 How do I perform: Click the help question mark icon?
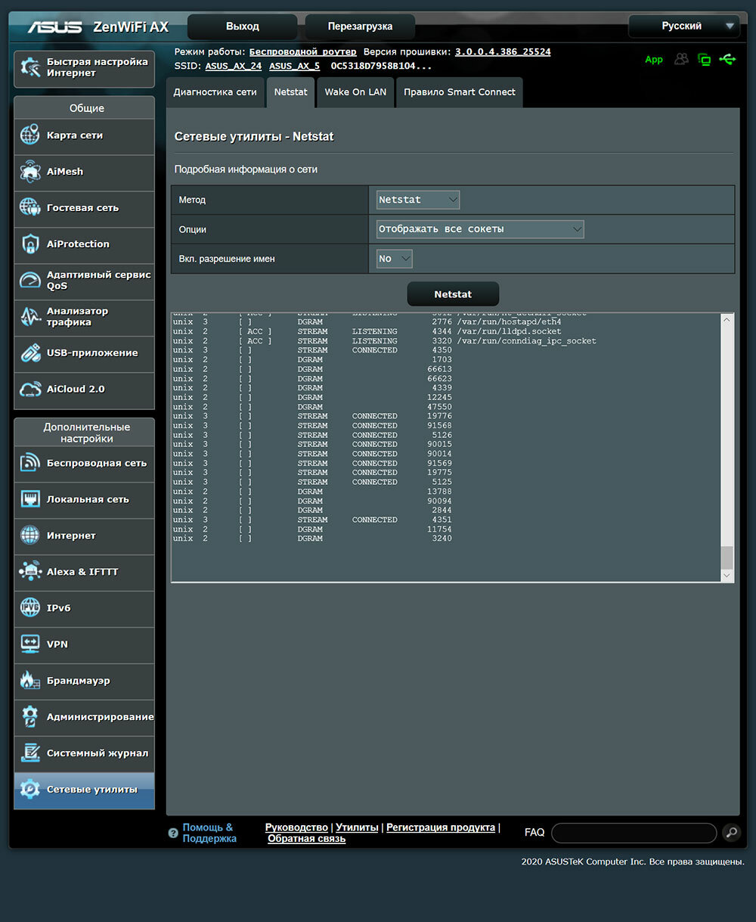point(173,833)
